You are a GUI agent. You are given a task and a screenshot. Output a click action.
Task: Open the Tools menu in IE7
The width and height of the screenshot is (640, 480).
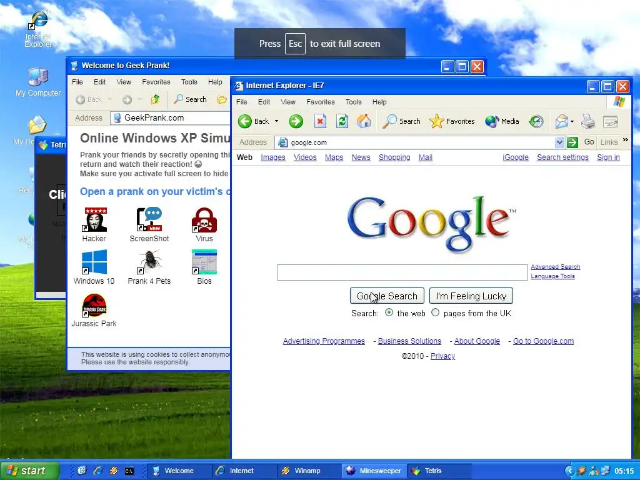click(x=354, y=102)
